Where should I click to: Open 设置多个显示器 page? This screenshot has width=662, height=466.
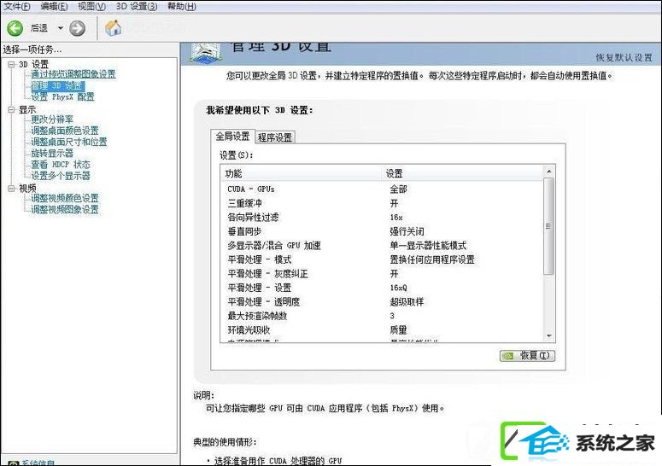(61, 176)
